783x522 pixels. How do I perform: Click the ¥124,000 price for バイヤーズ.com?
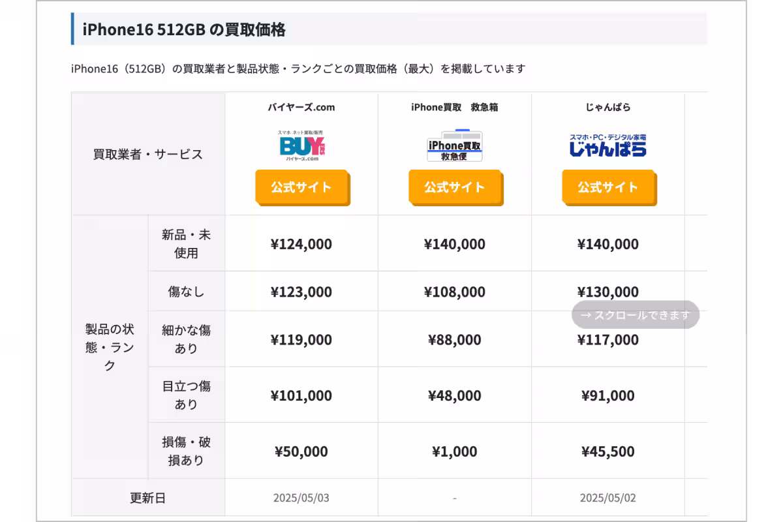[x=301, y=244]
